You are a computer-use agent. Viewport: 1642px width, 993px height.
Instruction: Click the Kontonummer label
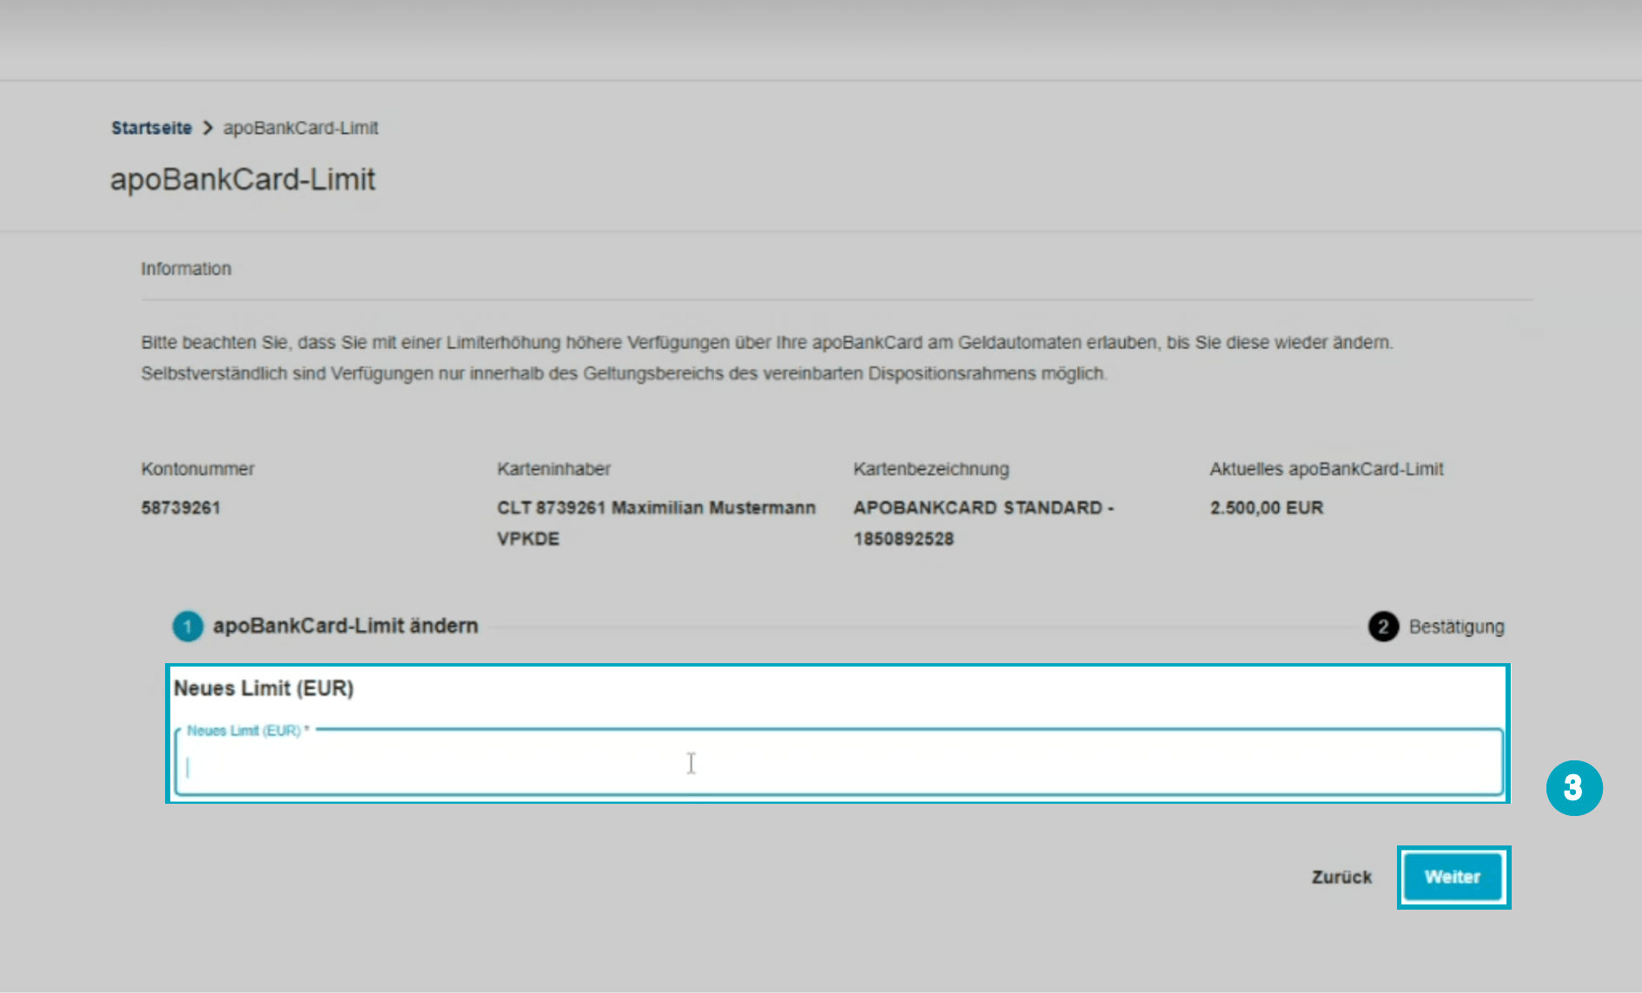tap(197, 469)
